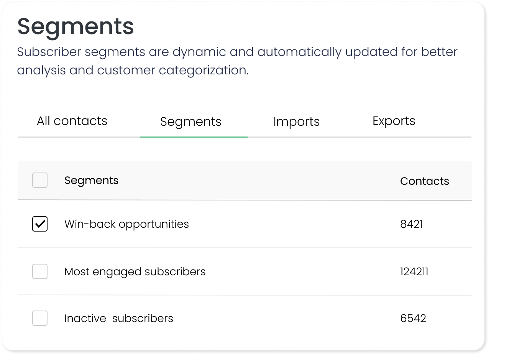
Task: Click the 6542 contacts count
Action: [413, 319]
